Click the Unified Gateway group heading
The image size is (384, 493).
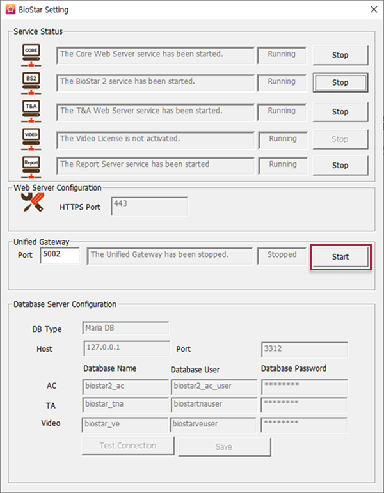click(41, 242)
